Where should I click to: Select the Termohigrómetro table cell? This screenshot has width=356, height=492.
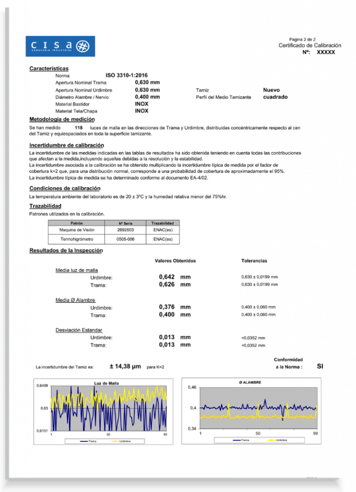coord(76,239)
